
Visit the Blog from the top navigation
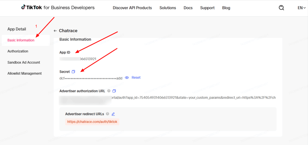pos(226,8)
